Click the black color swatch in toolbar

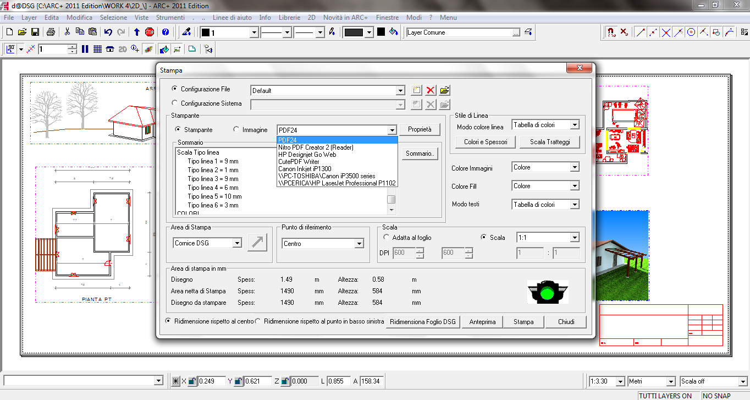tap(380, 32)
